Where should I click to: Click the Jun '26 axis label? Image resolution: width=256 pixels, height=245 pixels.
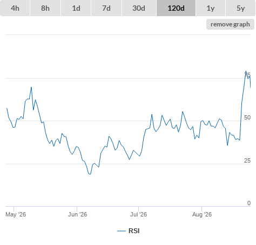click(x=77, y=214)
